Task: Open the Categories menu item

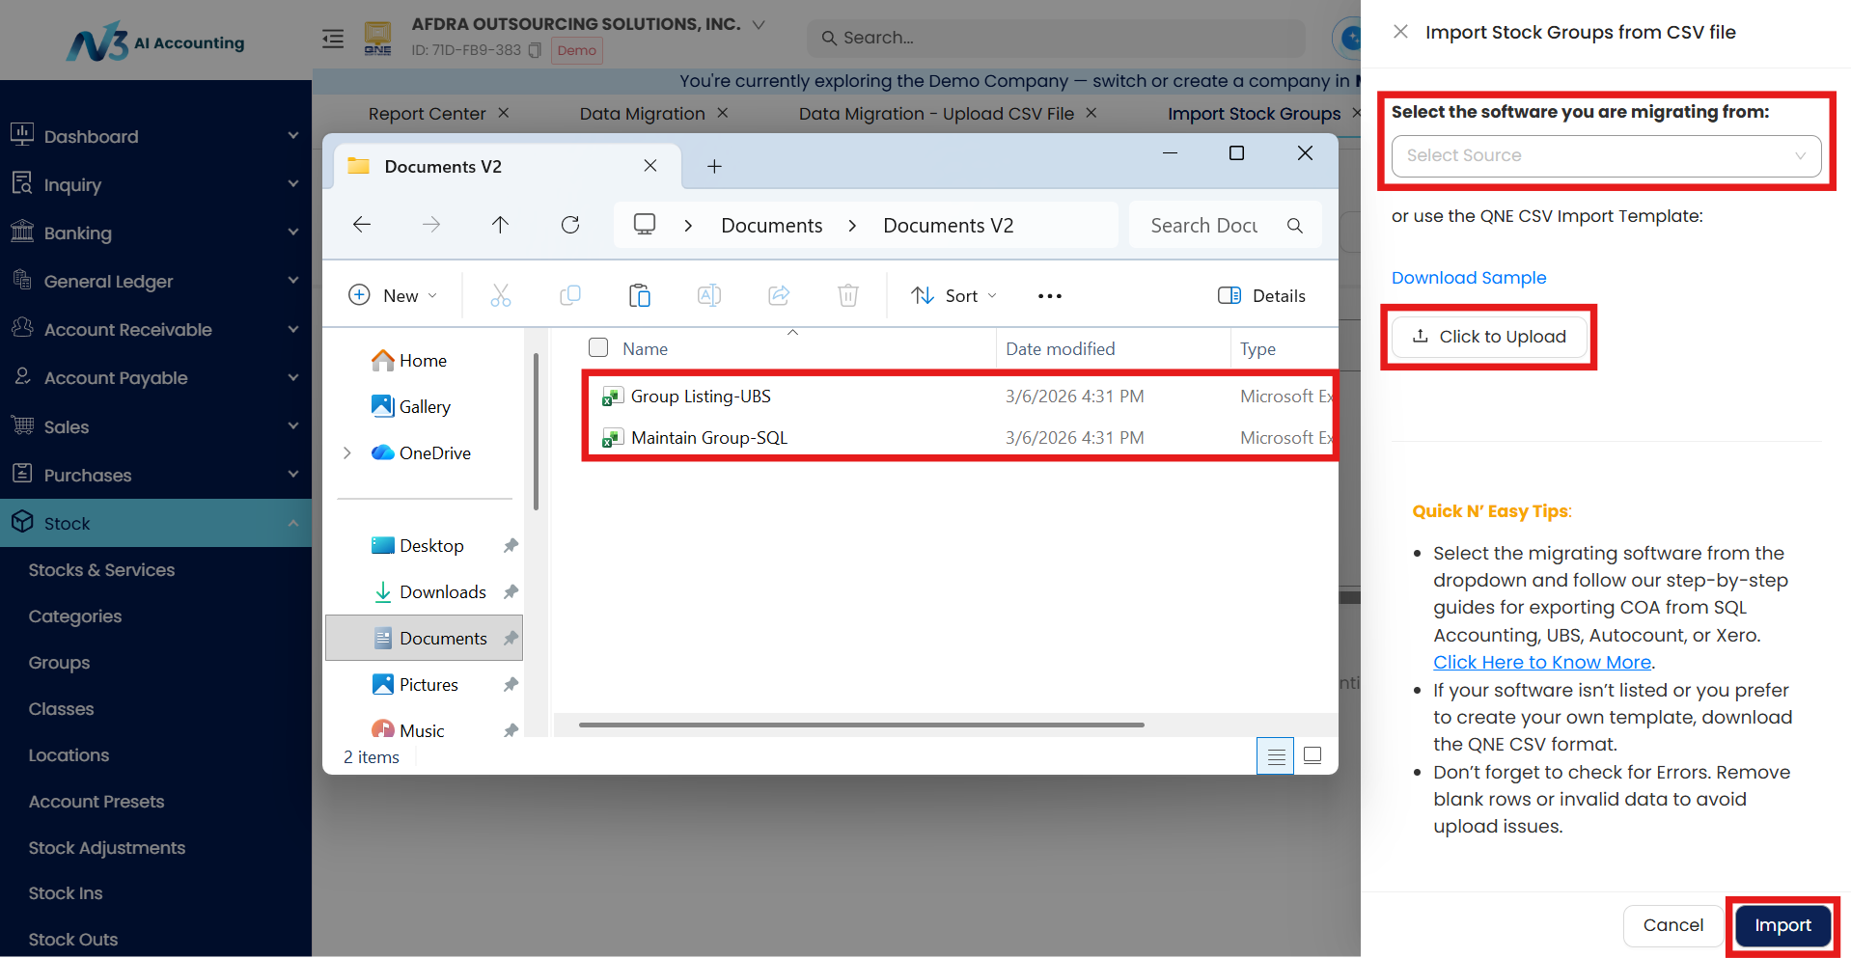Action: 75,616
